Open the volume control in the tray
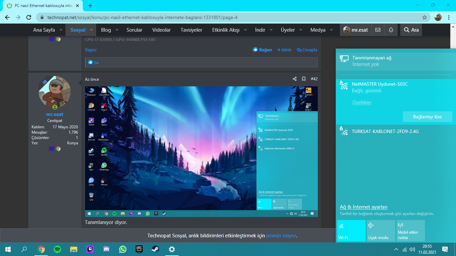 (412, 249)
